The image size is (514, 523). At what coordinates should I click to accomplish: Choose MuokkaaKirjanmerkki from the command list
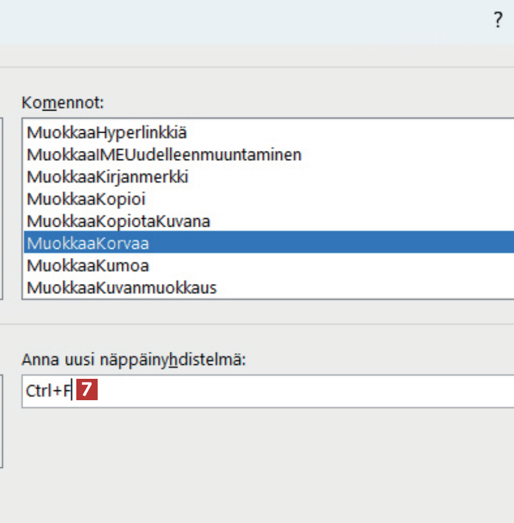coord(107,177)
